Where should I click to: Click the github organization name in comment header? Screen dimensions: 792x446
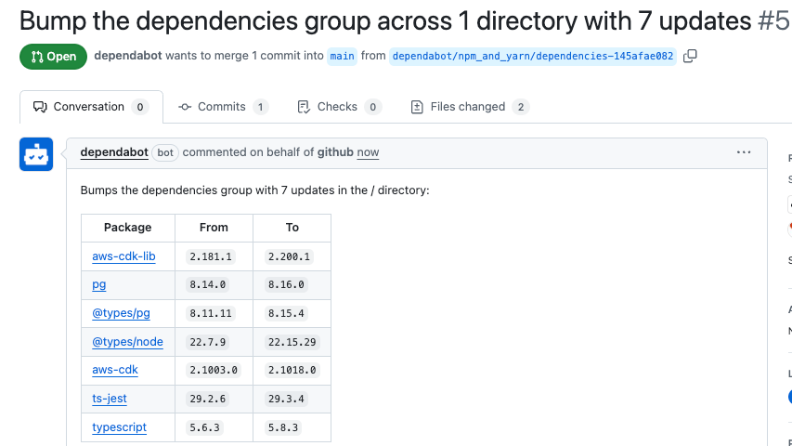[335, 152]
